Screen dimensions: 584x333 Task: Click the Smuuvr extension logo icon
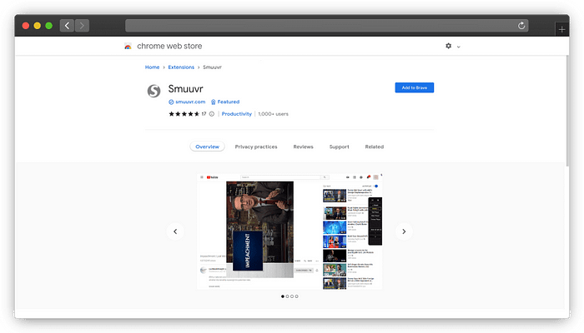(154, 91)
